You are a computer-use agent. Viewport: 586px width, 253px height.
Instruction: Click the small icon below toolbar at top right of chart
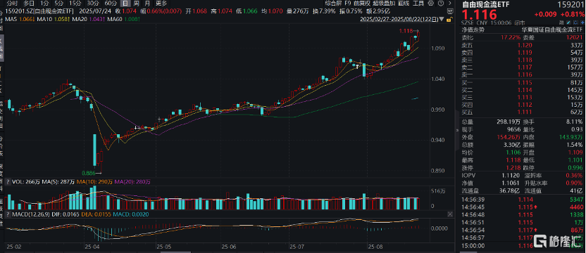pos(450,11)
